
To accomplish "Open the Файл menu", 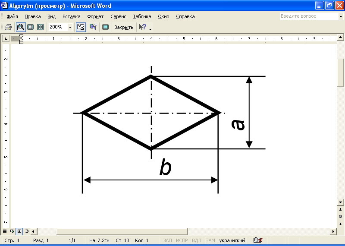I will (x=12, y=16).
